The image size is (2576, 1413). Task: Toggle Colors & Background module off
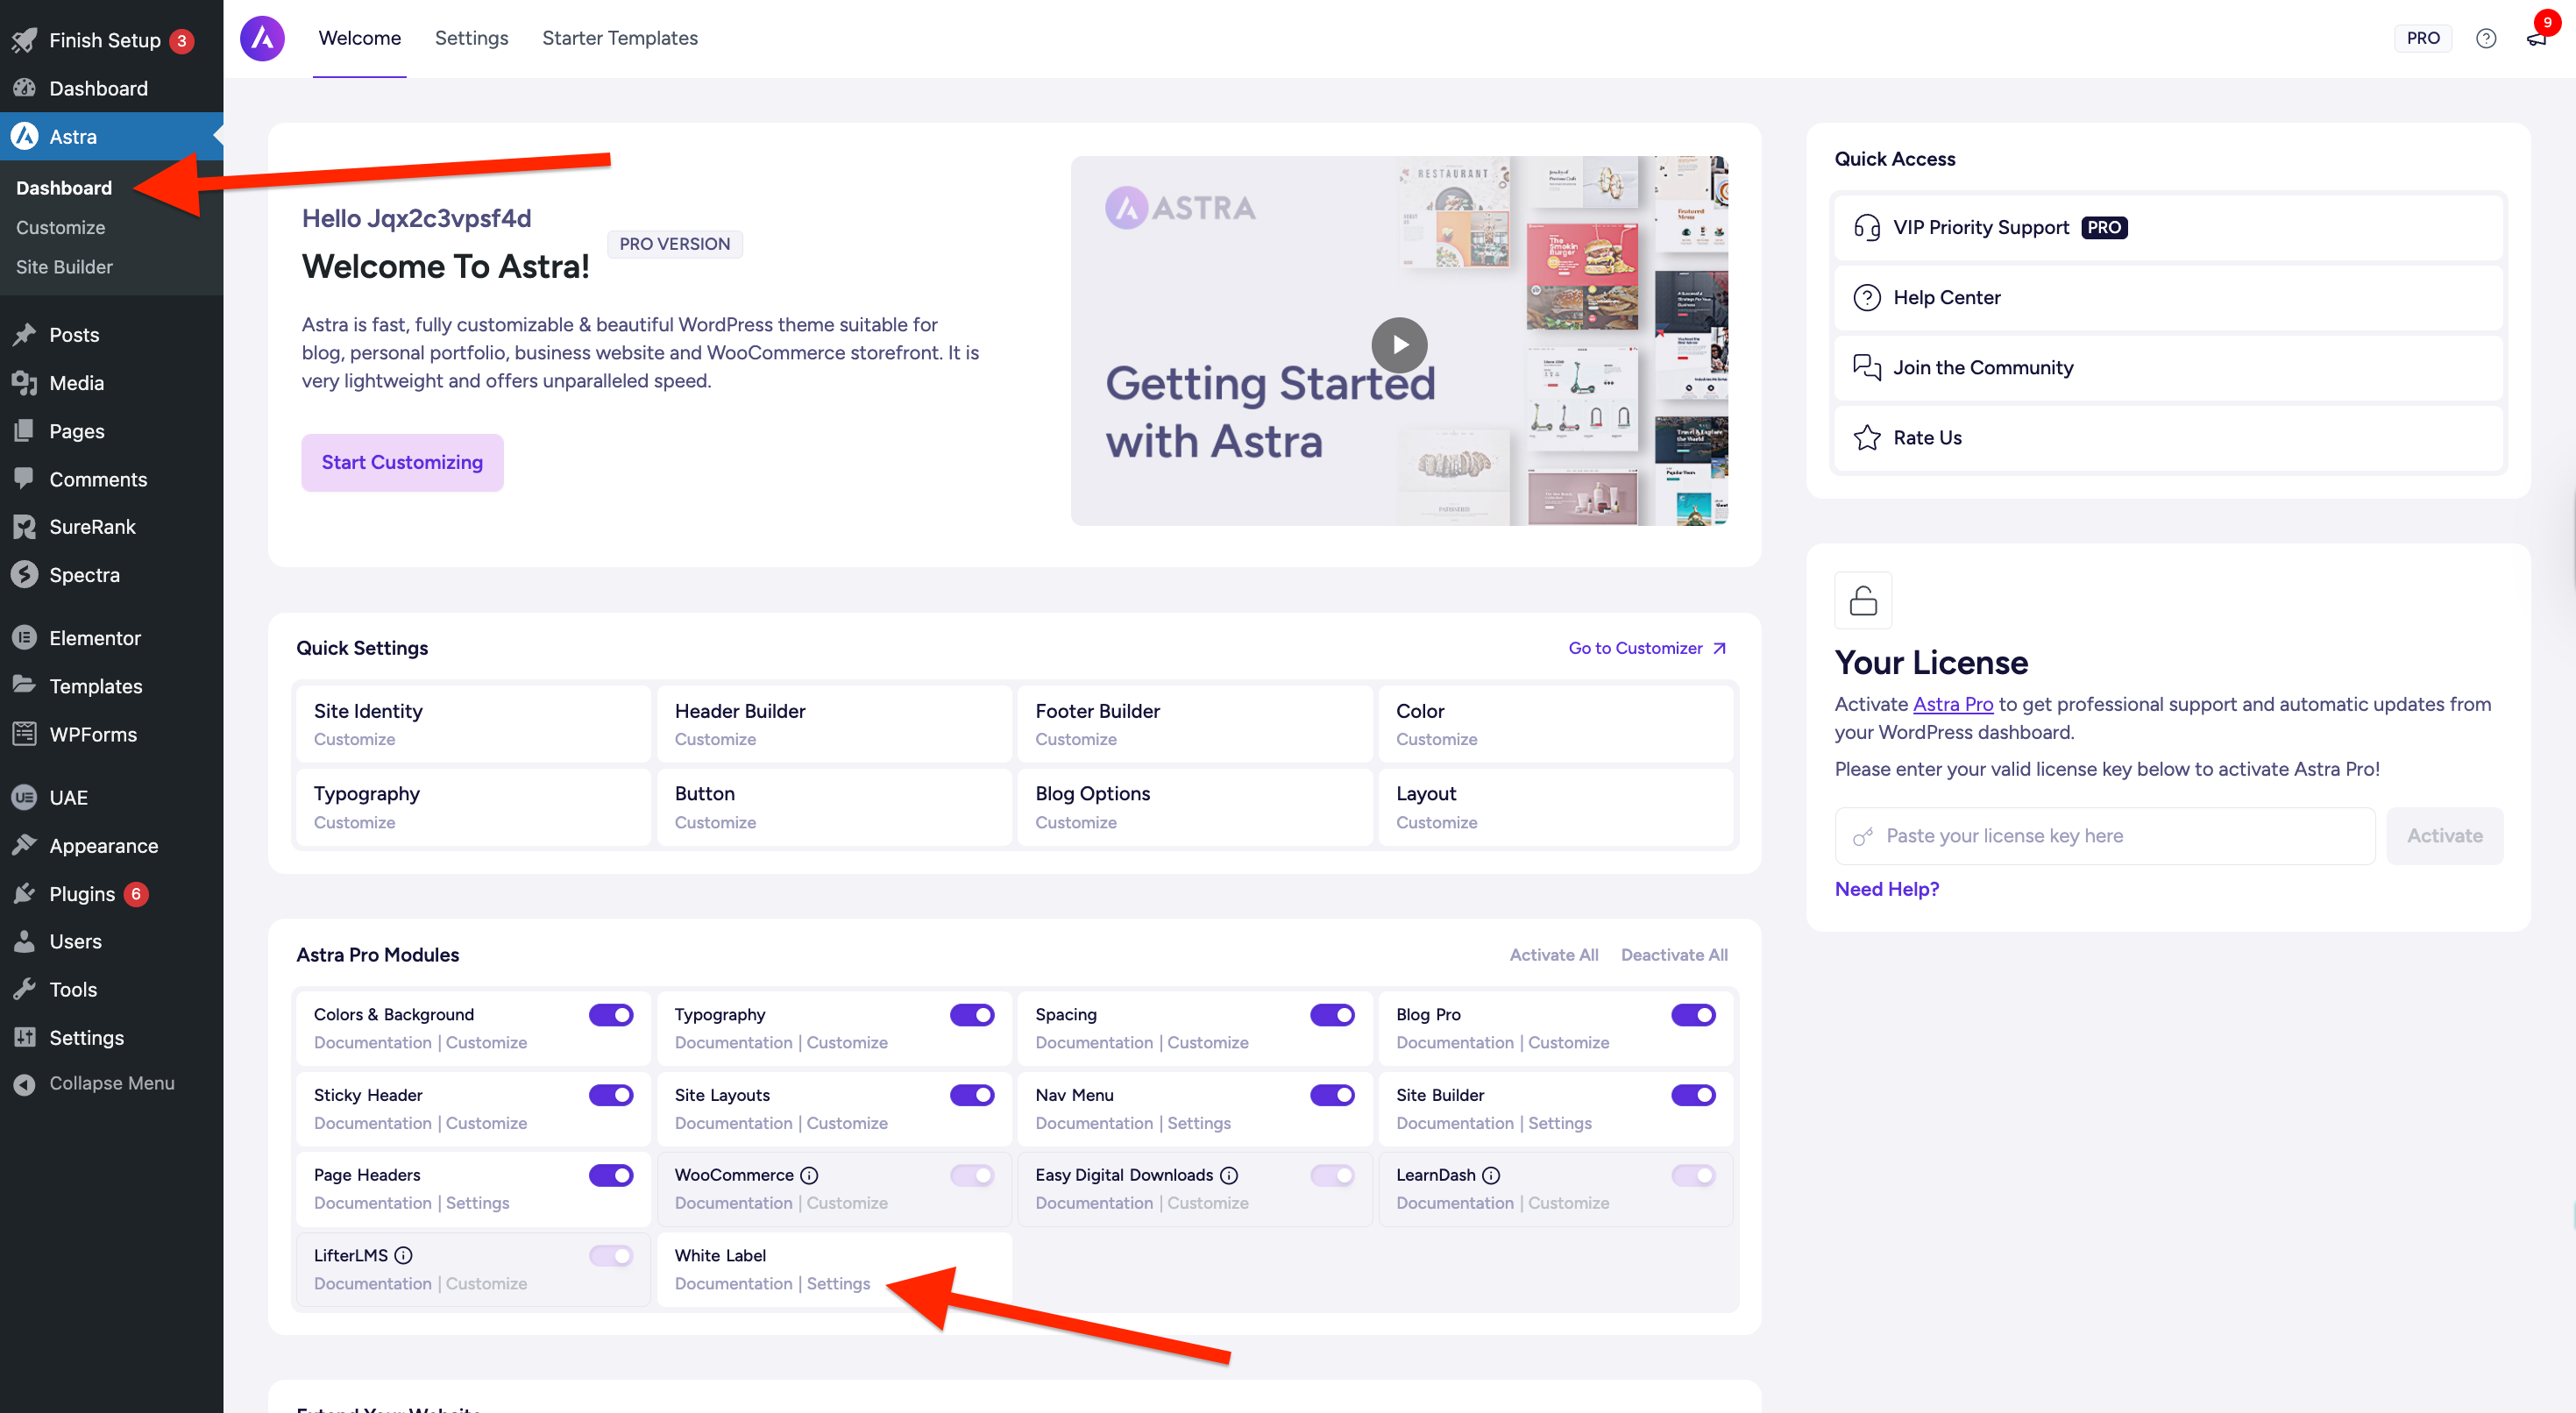tap(610, 1015)
